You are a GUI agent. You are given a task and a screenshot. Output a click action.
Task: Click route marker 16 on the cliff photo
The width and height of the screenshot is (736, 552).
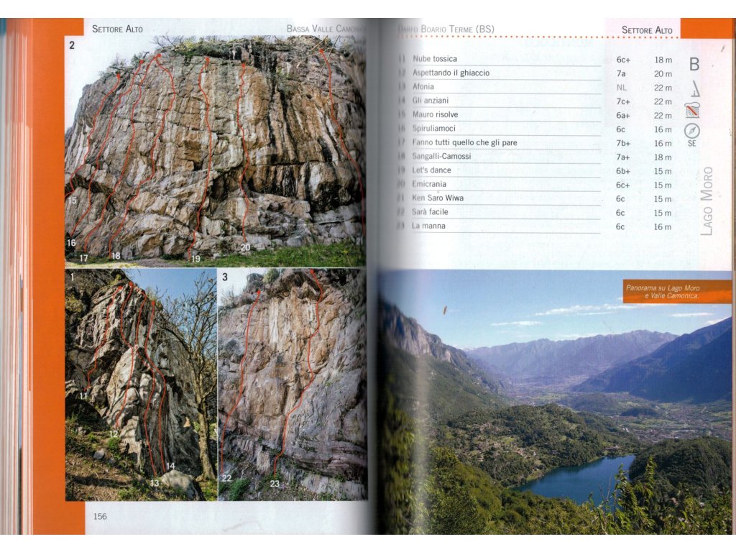point(71,243)
